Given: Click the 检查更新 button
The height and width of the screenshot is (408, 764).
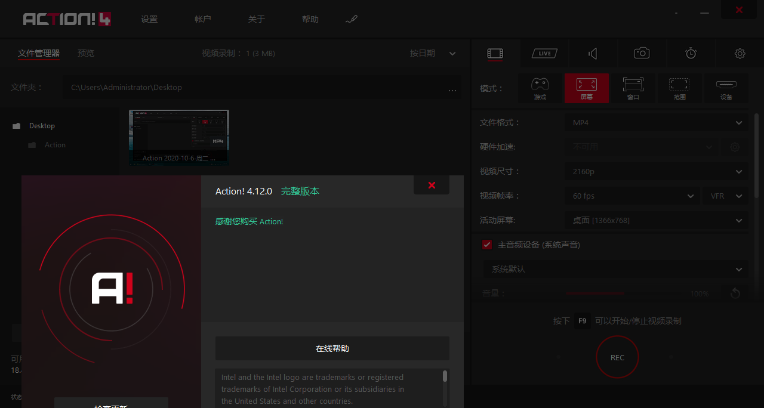Looking at the screenshot, I should point(111,404).
